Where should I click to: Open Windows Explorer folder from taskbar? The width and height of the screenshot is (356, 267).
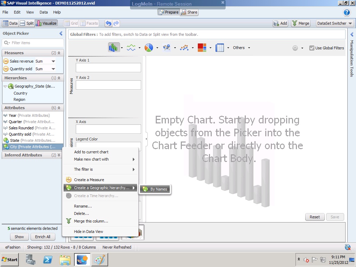click(65, 259)
